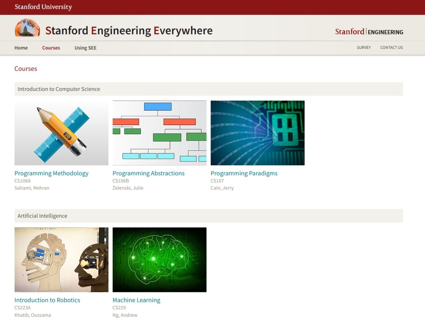Open the SURVEY link

(364, 47)
